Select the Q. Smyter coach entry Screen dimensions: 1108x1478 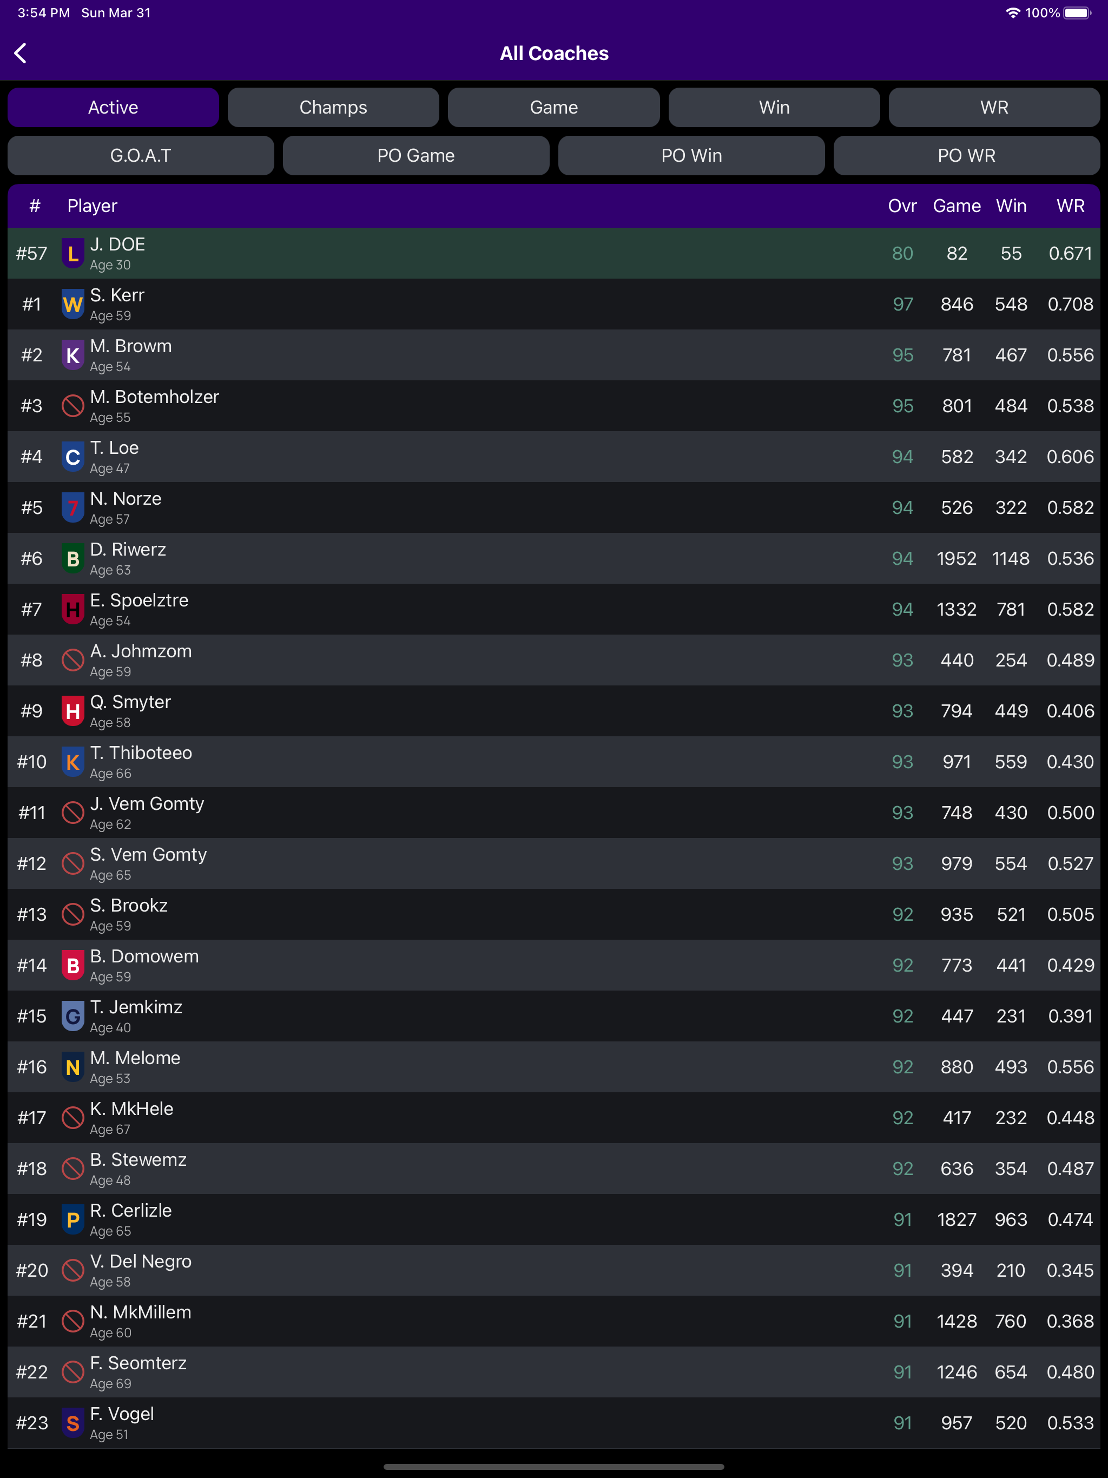click(x=468, y=711)
